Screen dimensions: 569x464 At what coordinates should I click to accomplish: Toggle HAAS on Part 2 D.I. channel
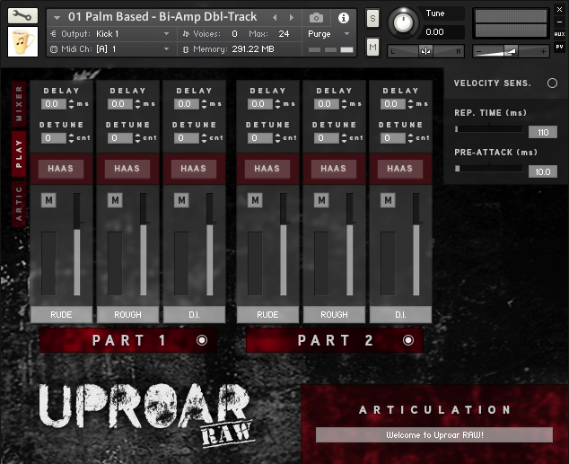pyautogui.click(x=400, y=169)
